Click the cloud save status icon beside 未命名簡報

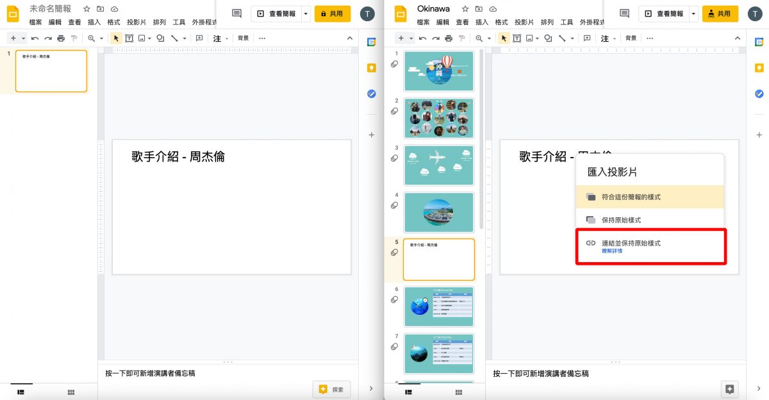coord(114,9)
